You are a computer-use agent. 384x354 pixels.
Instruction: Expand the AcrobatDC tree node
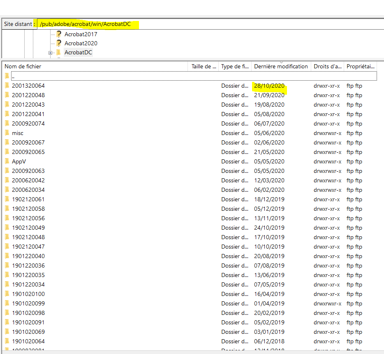50,52
